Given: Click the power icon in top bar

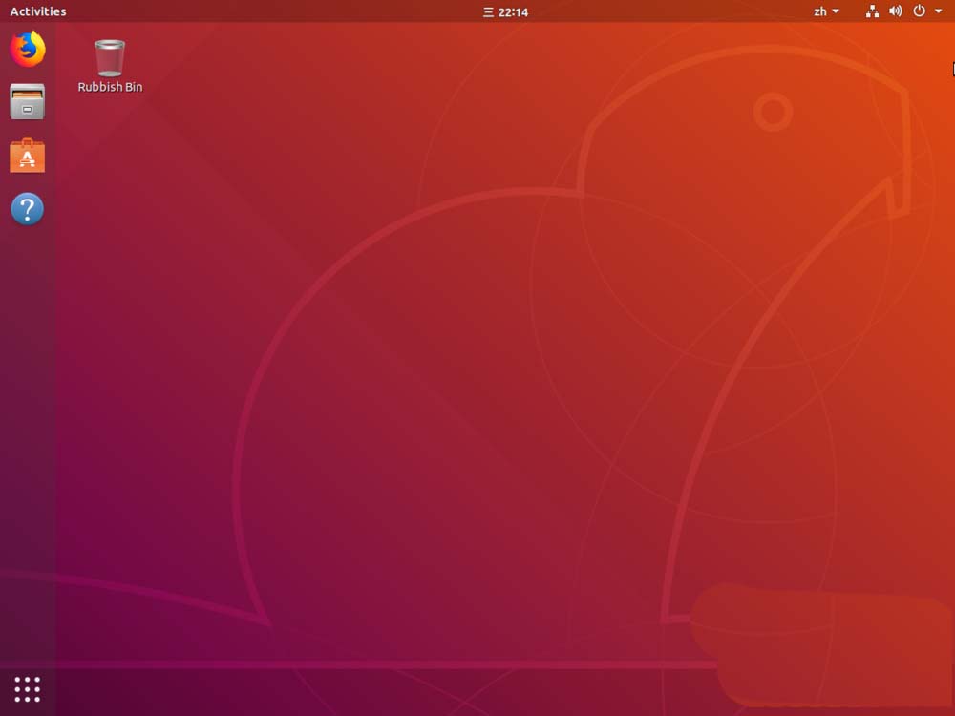Looking at the screenshot, I should pyautogui.click(x=920, y=11).
